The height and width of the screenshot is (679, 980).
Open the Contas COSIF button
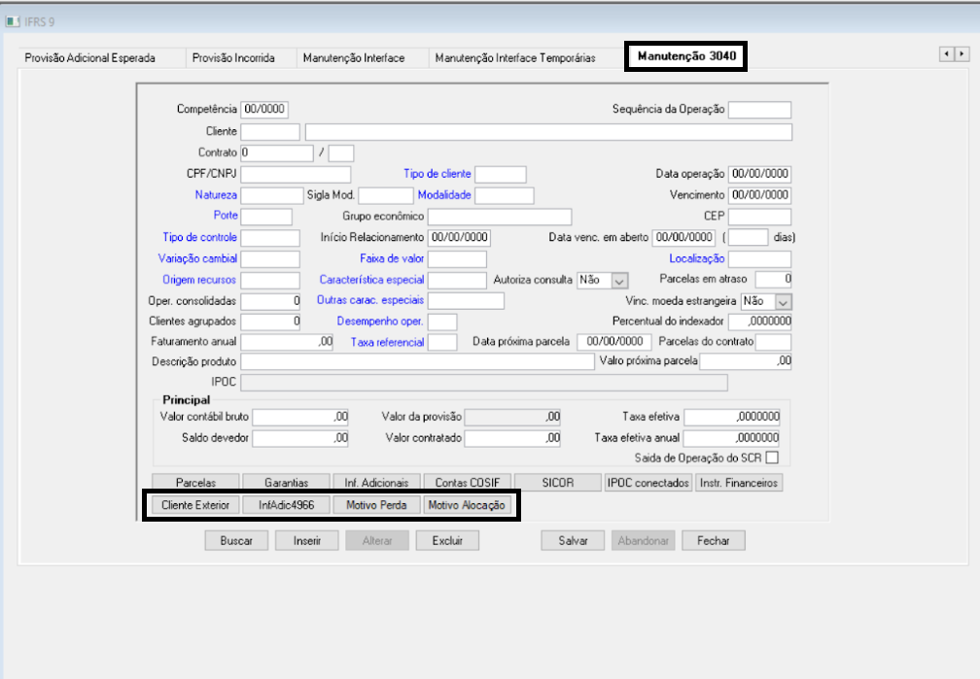tap(467, 482)
